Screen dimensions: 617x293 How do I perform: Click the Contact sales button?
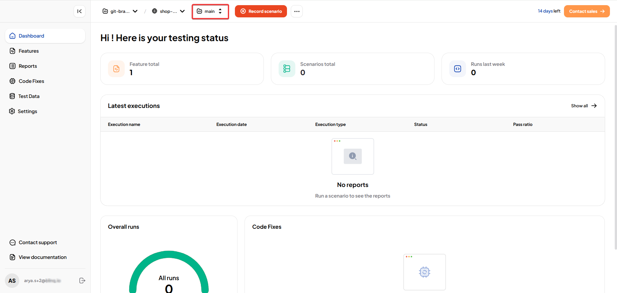pos(586,11)
